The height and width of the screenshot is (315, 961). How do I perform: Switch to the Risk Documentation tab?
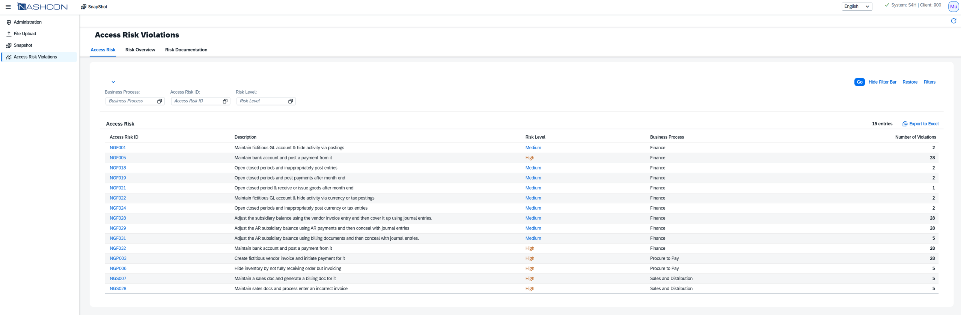pos(186,50)
